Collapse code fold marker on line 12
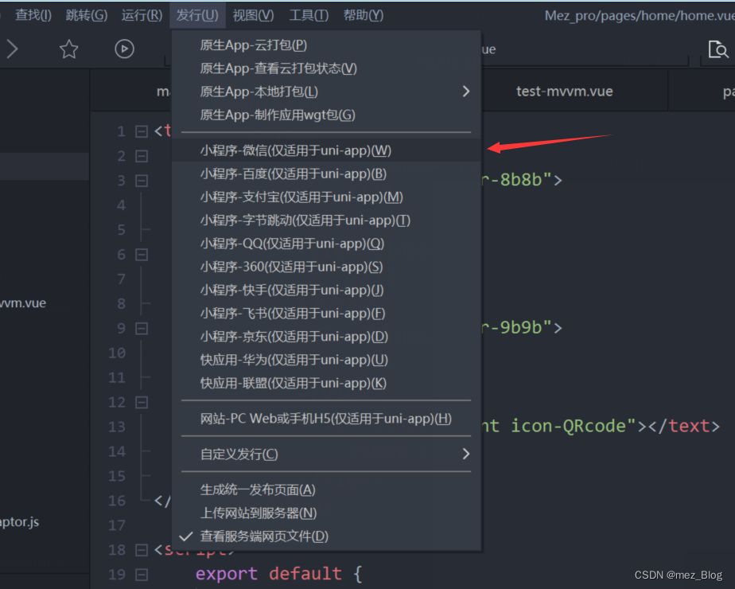735x589 pixels. (142, 403)
